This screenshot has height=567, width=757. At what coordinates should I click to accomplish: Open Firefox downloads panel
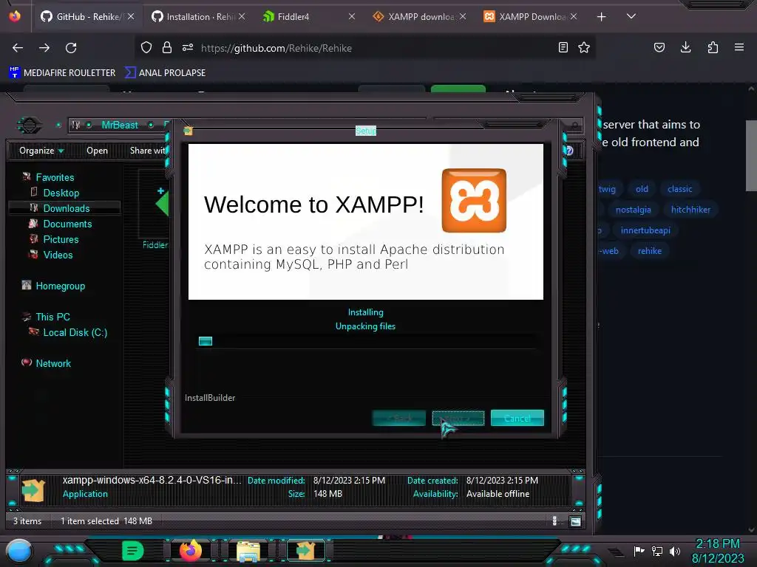[685, 47]
